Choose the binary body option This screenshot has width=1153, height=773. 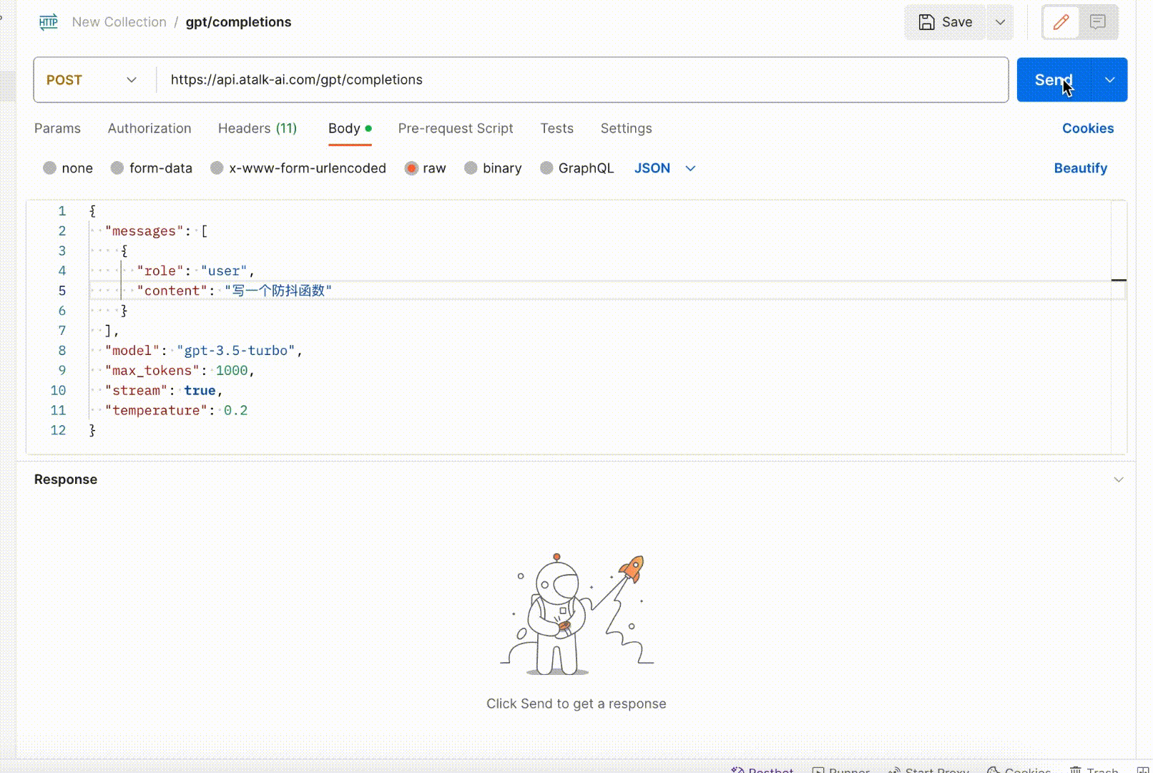click(x=471, y=168)
